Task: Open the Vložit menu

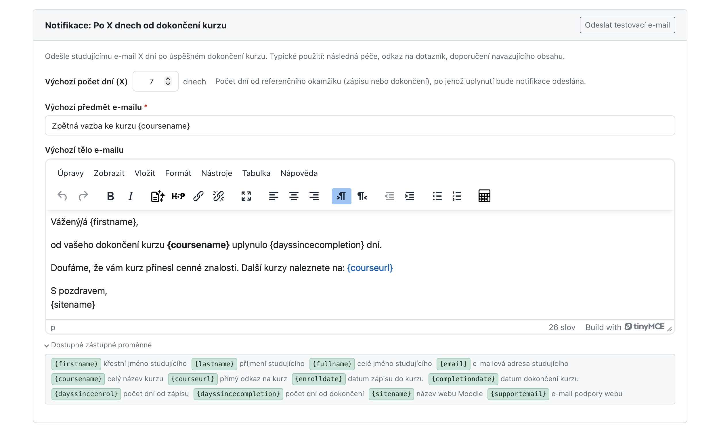Action: pos(145,173)
